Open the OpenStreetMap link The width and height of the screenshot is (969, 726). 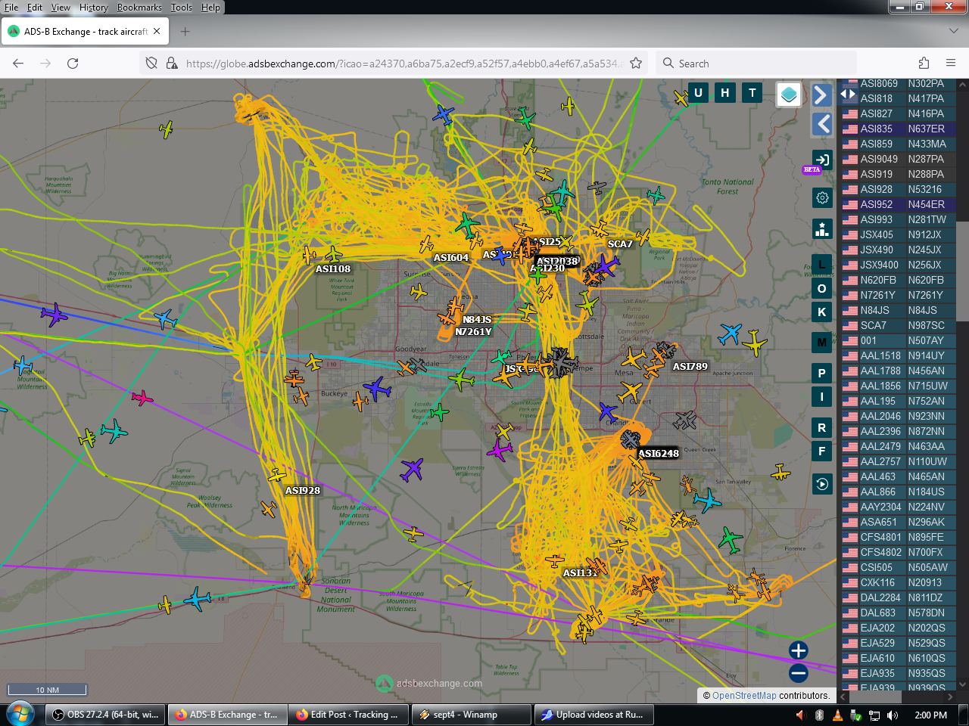pyautogui.click(x=744, y=696)
